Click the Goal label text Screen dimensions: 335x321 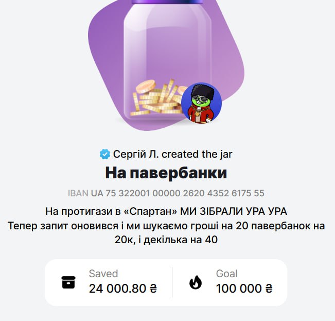pos(227,274)
